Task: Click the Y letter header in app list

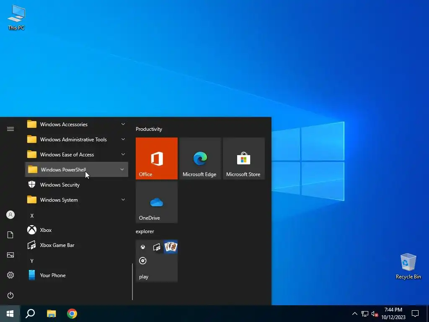Action: [x=32, y=261]
